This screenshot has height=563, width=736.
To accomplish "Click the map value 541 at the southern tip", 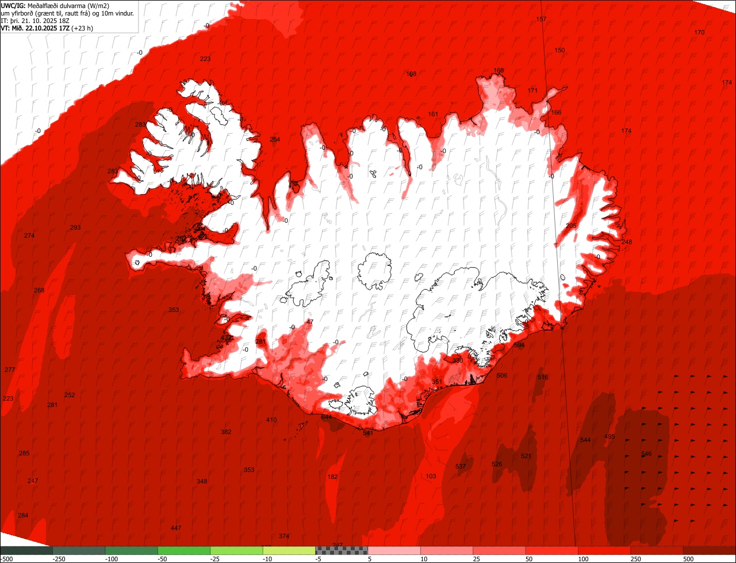I will coord(368,433).
